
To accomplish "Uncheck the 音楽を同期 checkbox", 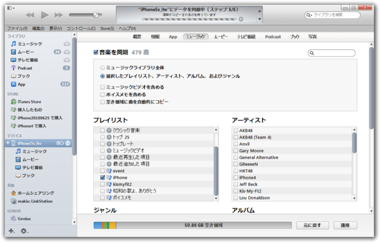I will [x=96, y=52].
